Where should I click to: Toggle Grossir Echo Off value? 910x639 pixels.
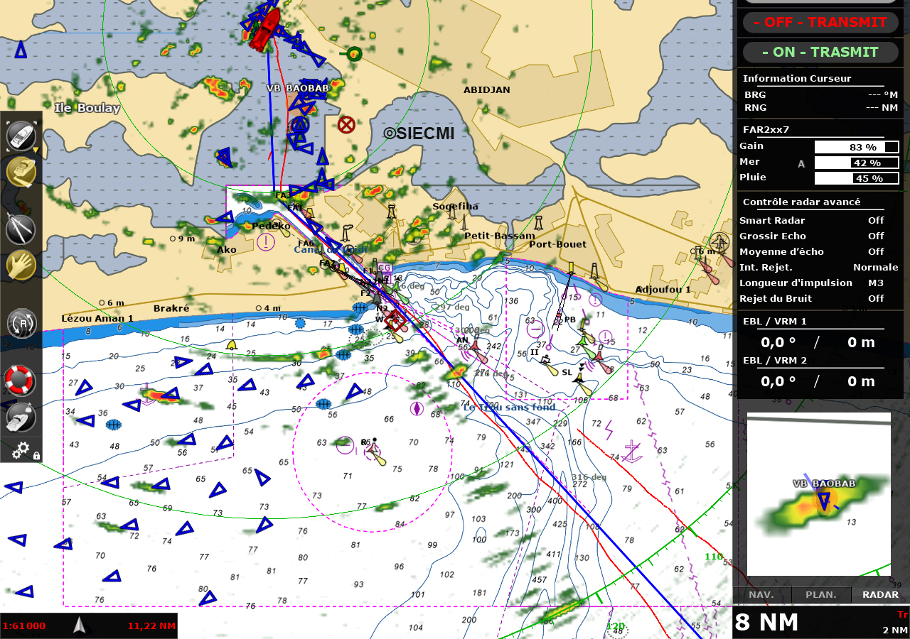(875, 236)
